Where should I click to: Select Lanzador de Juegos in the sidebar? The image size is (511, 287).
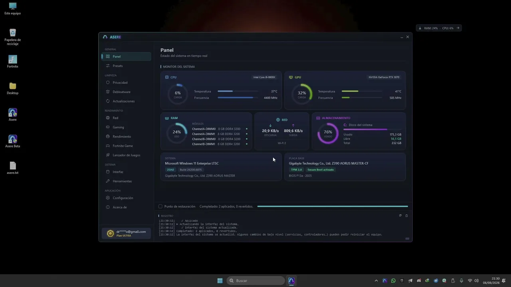pyautogui.click(x=126, y=155)
